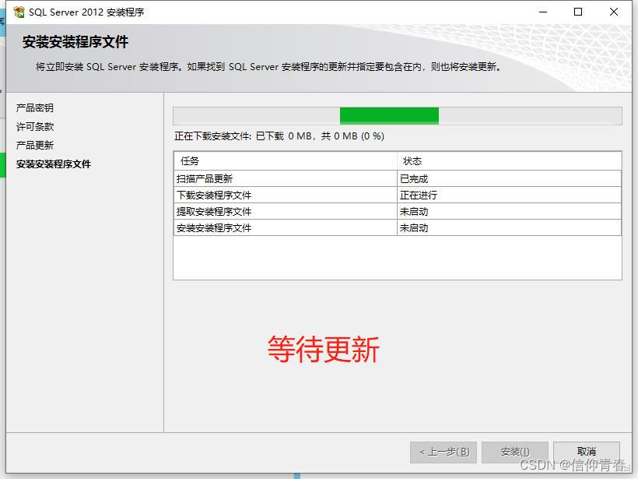Select the 产品密钥 step in sidebar
The width and height of the screenshot is (638, 479).
point(35,108)
